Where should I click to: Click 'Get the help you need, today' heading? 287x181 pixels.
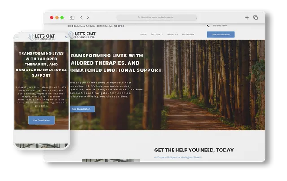click(194, 150)
